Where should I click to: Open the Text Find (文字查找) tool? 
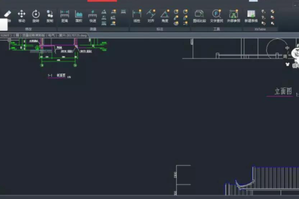pyautogui.click(x=216, y=15)
